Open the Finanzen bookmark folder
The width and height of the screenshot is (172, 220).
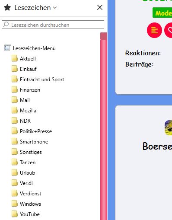pos(30,90)
